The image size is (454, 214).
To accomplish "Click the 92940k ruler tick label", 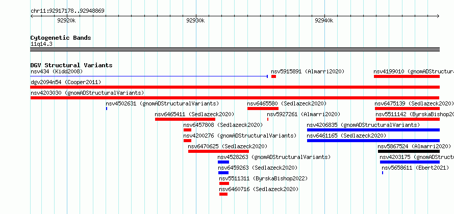I will coord(324,20).
